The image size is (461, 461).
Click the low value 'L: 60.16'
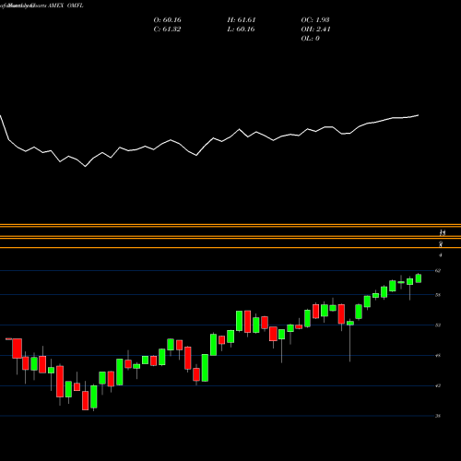[241, 30]
